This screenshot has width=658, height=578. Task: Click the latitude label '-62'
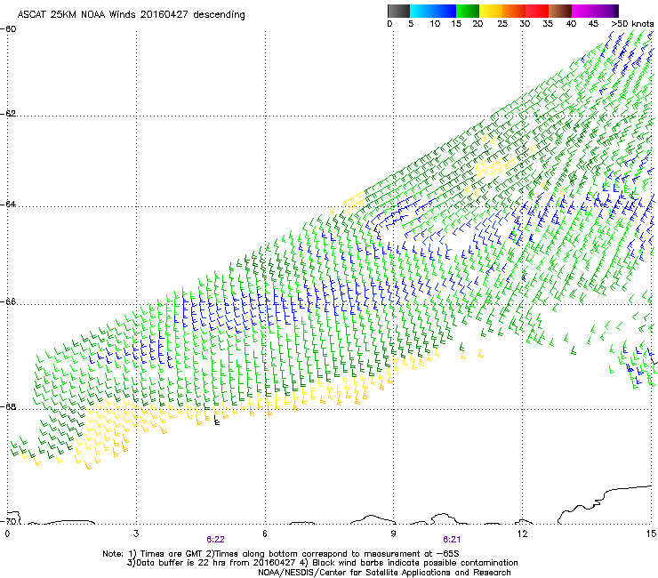tap(9, 114)
